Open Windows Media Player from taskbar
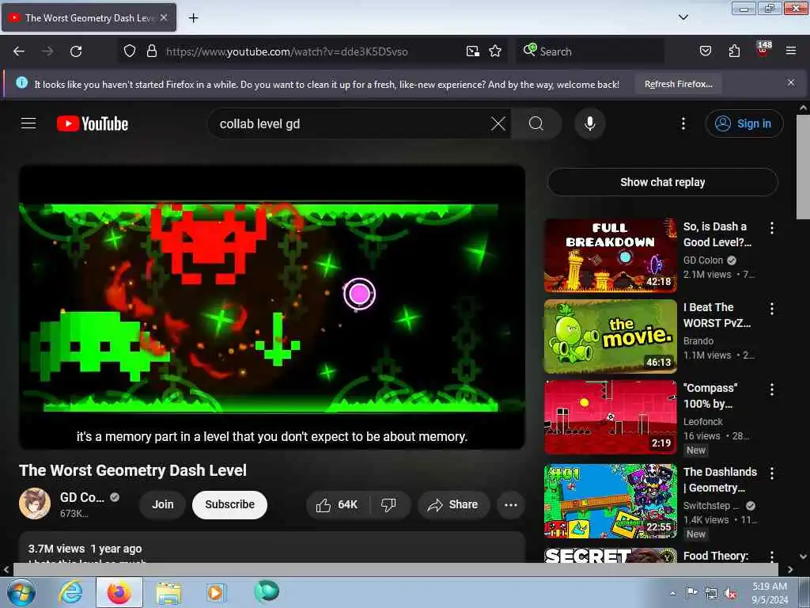 216,592
